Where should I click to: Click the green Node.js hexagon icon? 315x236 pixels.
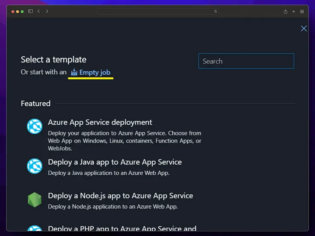[35, 200]
